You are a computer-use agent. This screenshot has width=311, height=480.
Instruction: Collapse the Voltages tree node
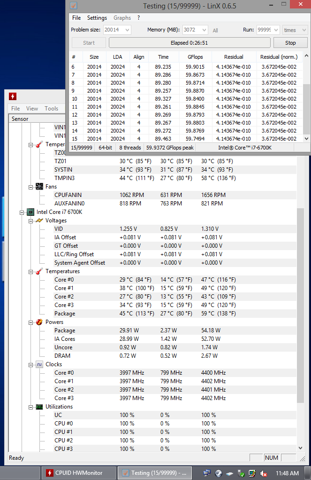(30, 221)
